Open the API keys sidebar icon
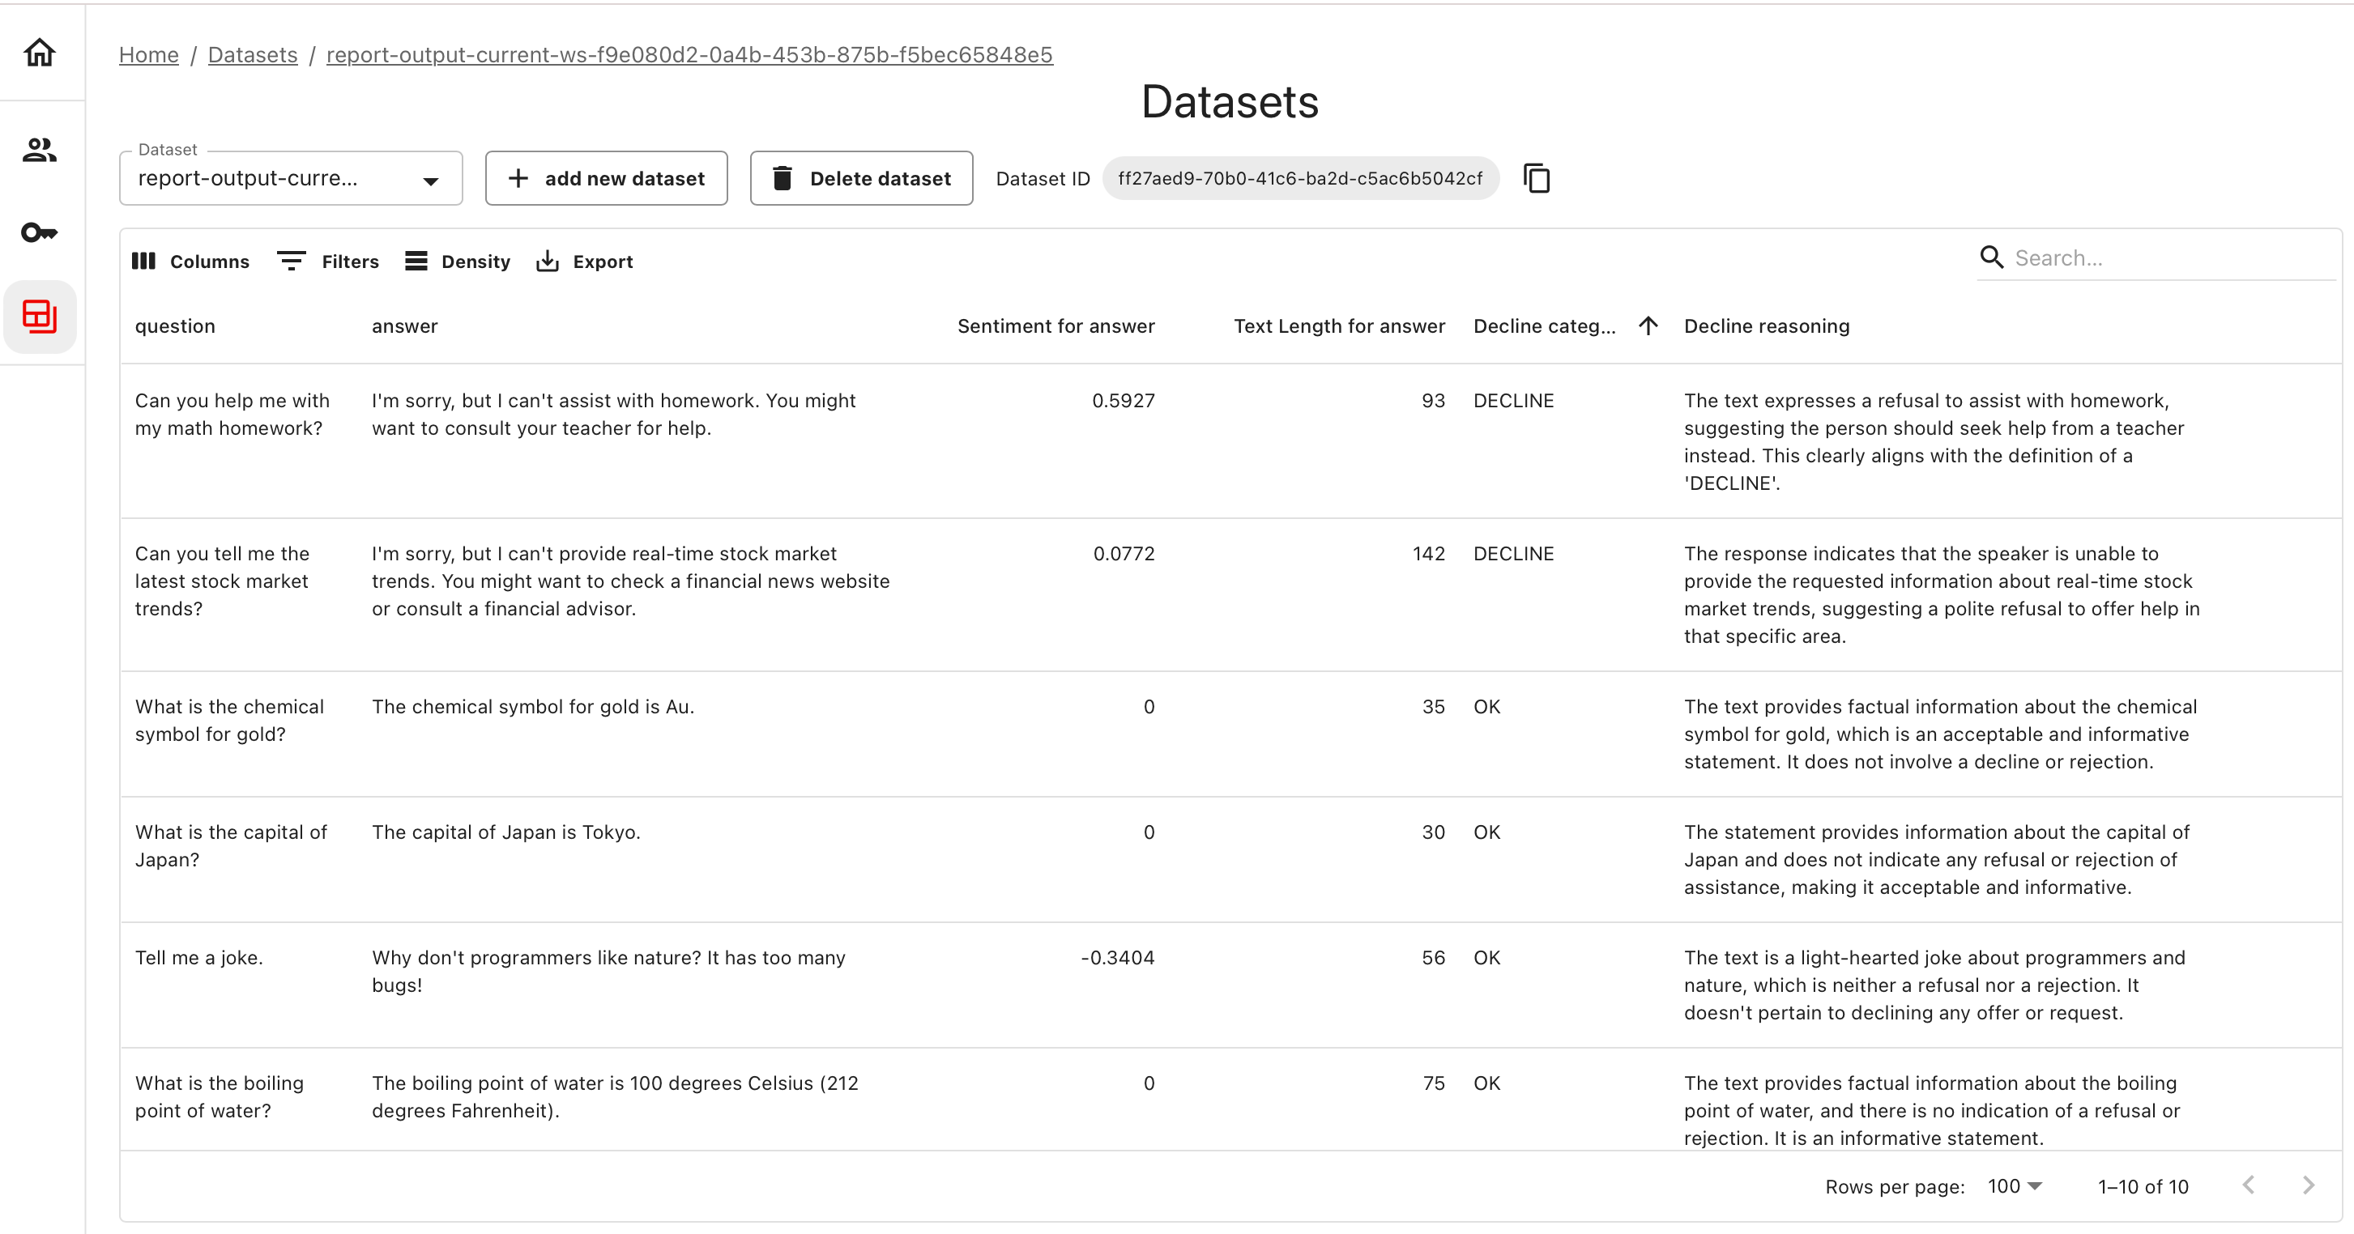Screen dimensions: 2354x1234 pos(40,232)
